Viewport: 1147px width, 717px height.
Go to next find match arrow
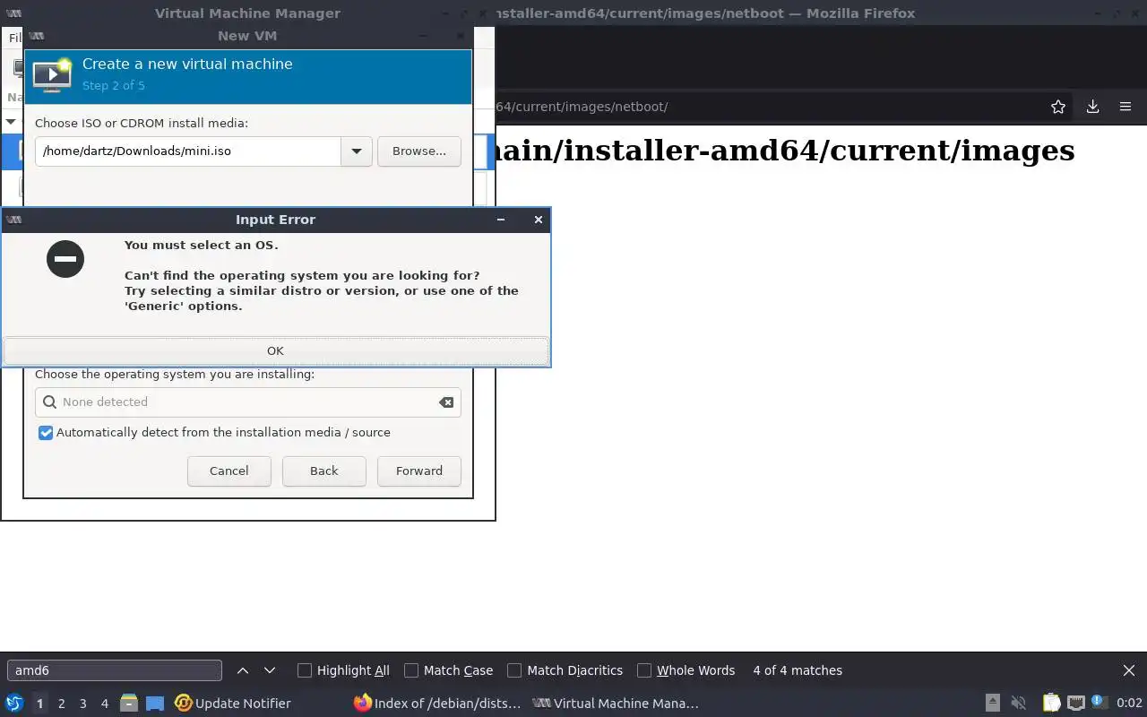coord(270,670)
